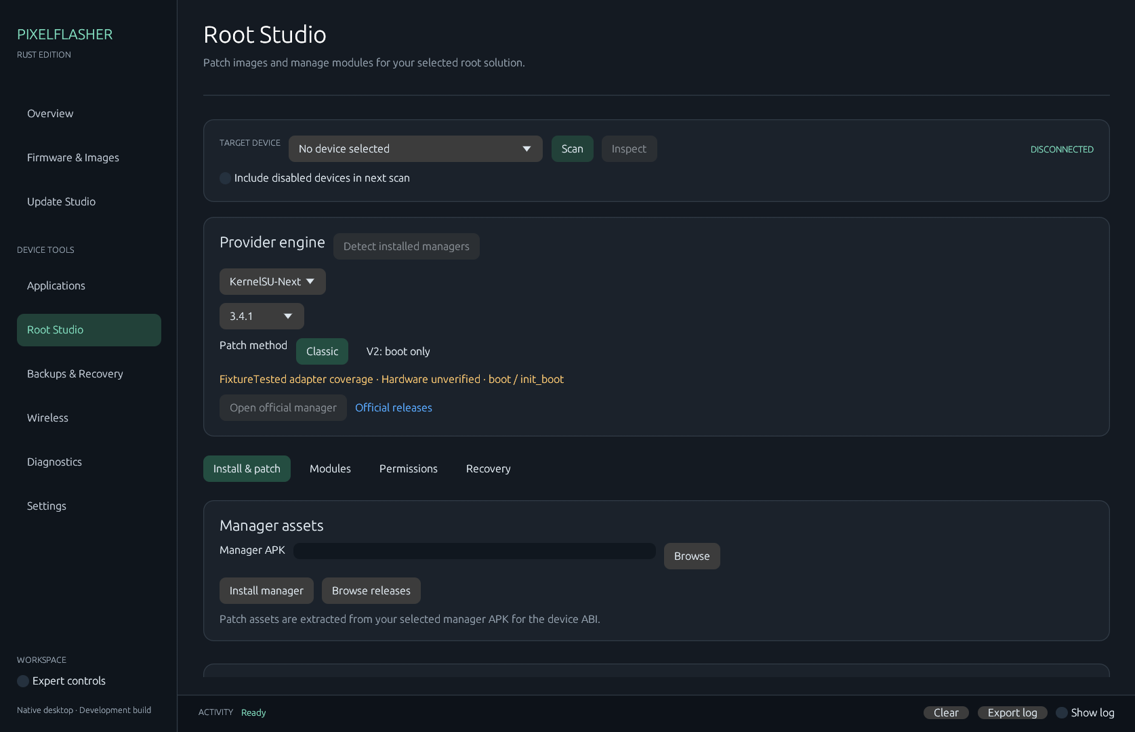Select the Classic patch method
Screen dimensions: 1135x732
click(x=322, y=352)
